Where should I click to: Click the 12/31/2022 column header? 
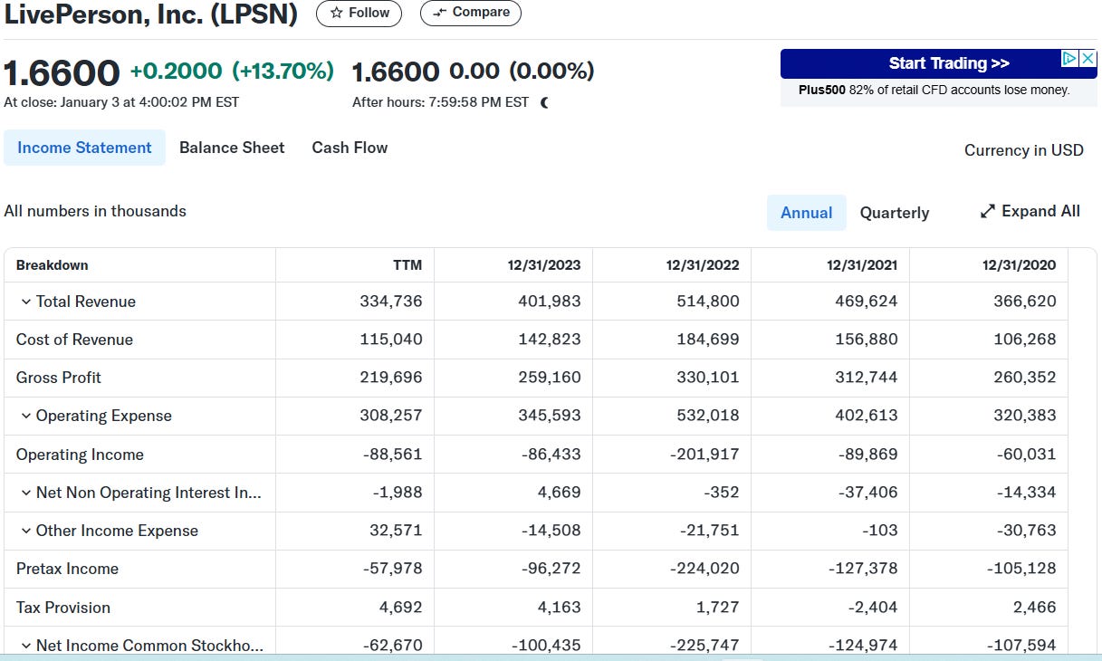(703, 265)
